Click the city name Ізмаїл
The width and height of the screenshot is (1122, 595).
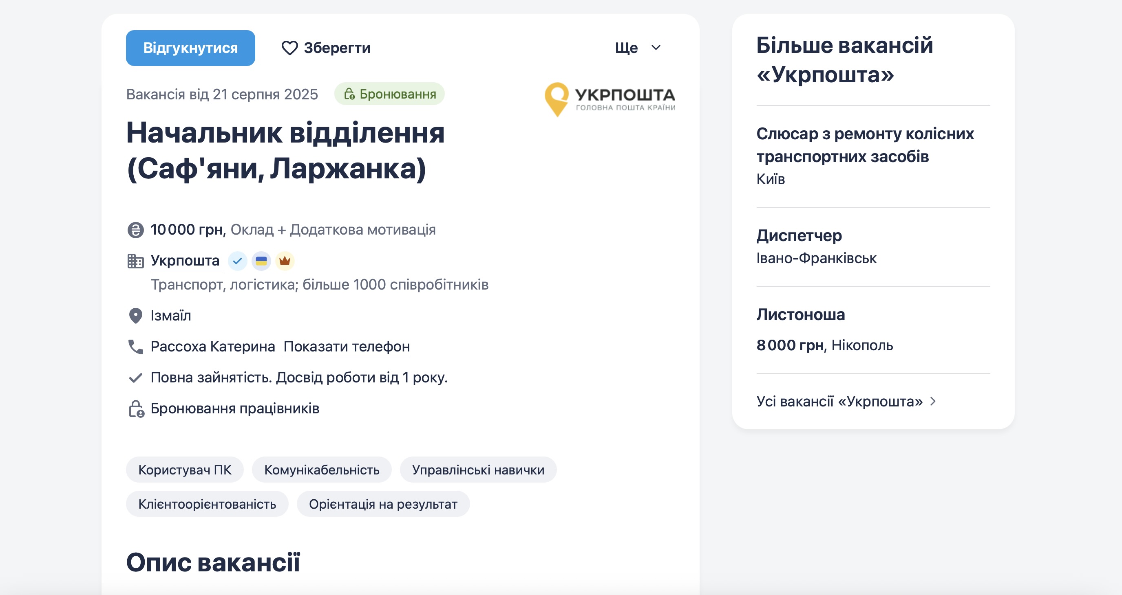coord(171,316)
